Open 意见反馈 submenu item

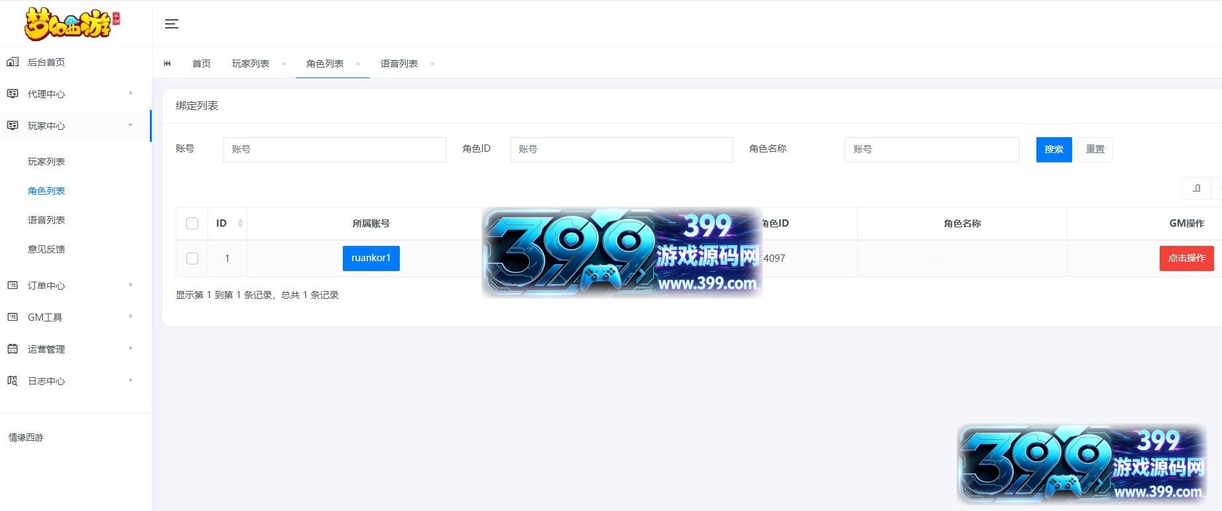click(46, 249)
